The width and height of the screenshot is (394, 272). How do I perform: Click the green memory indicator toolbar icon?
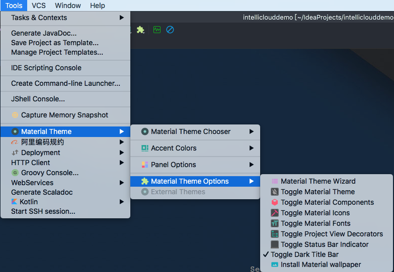pos(157,30)
